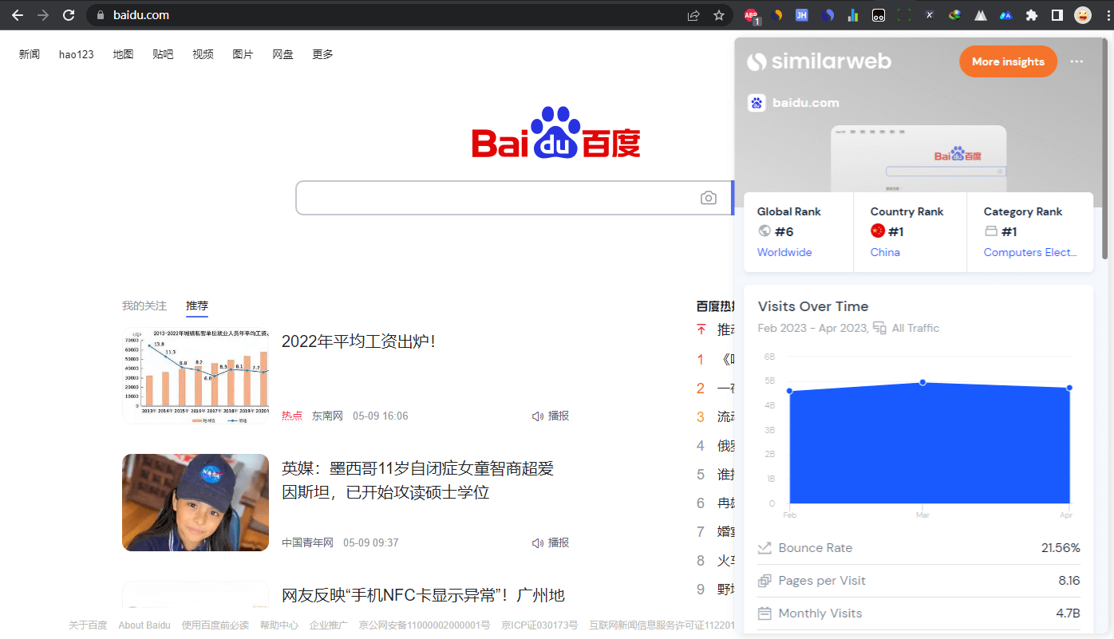The width and height of the screenshot is (1114, 639).
Task: Open the Chrome extensions puzzle icon
Action: click(1032, 15)
